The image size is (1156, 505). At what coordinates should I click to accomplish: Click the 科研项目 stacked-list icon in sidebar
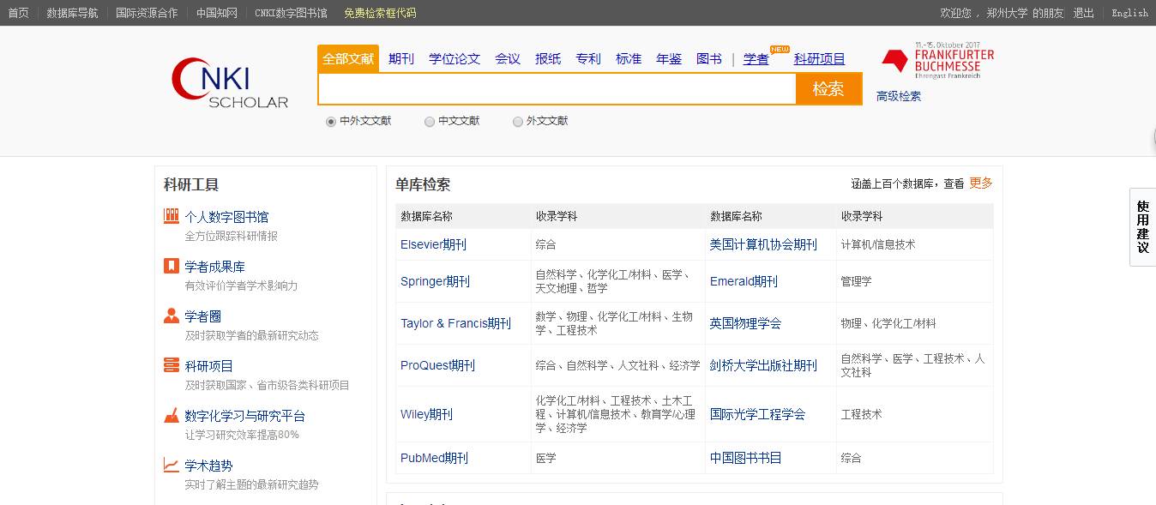click(172, 365)
